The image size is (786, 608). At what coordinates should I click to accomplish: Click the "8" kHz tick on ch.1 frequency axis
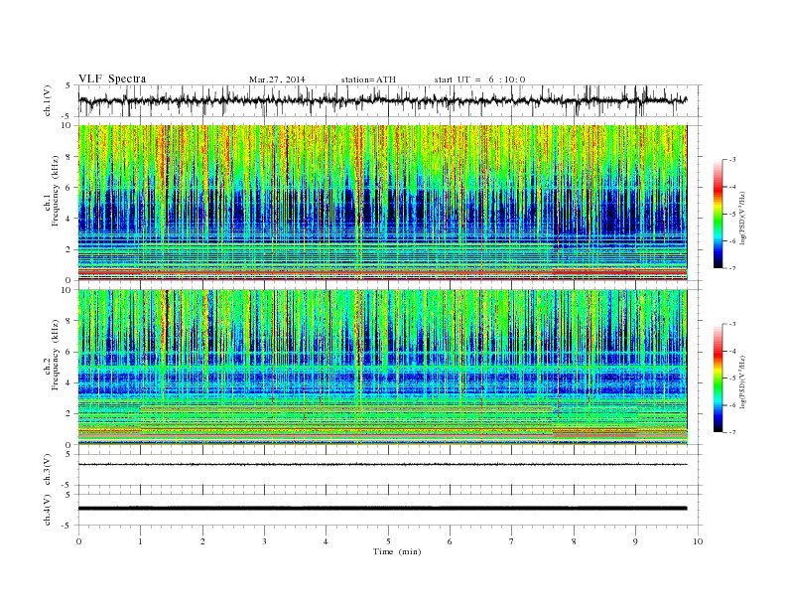(69, 157)
